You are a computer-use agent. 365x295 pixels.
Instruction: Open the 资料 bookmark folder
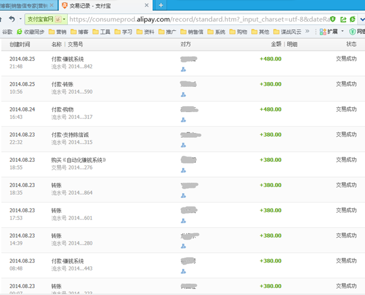(x=146, y=32)
